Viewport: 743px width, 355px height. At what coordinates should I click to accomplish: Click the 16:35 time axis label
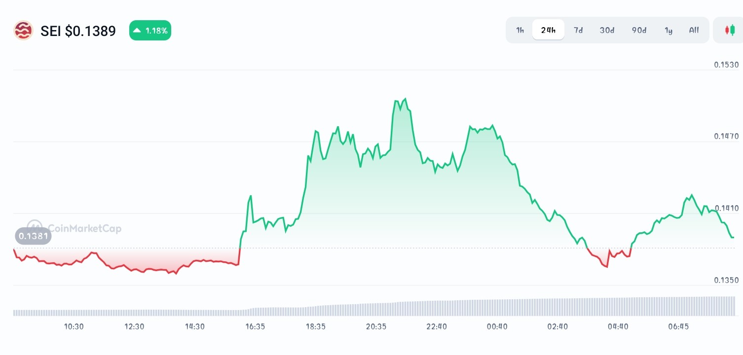[255, 326]
